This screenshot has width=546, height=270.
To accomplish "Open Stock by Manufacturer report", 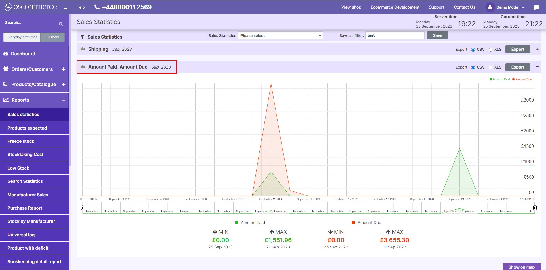I will click(35, 221).
